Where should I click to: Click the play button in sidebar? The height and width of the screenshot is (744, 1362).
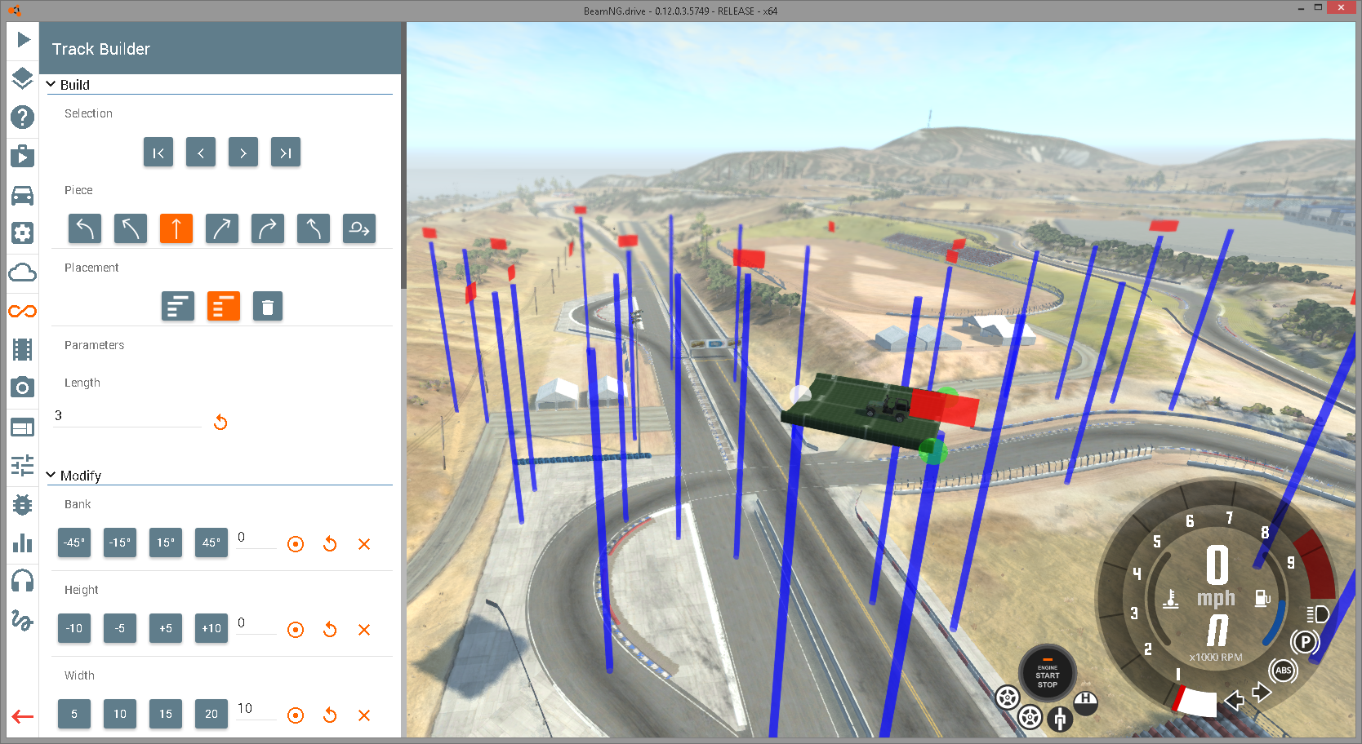pyautogui.click(x=23, y=39)
